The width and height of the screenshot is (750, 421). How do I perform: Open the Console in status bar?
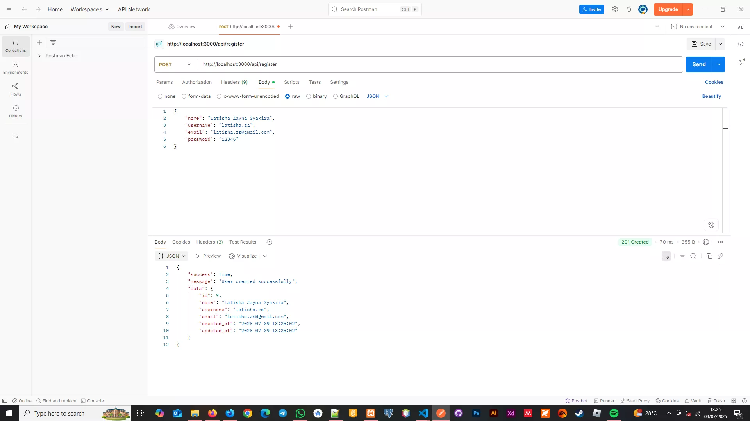pyautogui.click(x=92, y=401)
